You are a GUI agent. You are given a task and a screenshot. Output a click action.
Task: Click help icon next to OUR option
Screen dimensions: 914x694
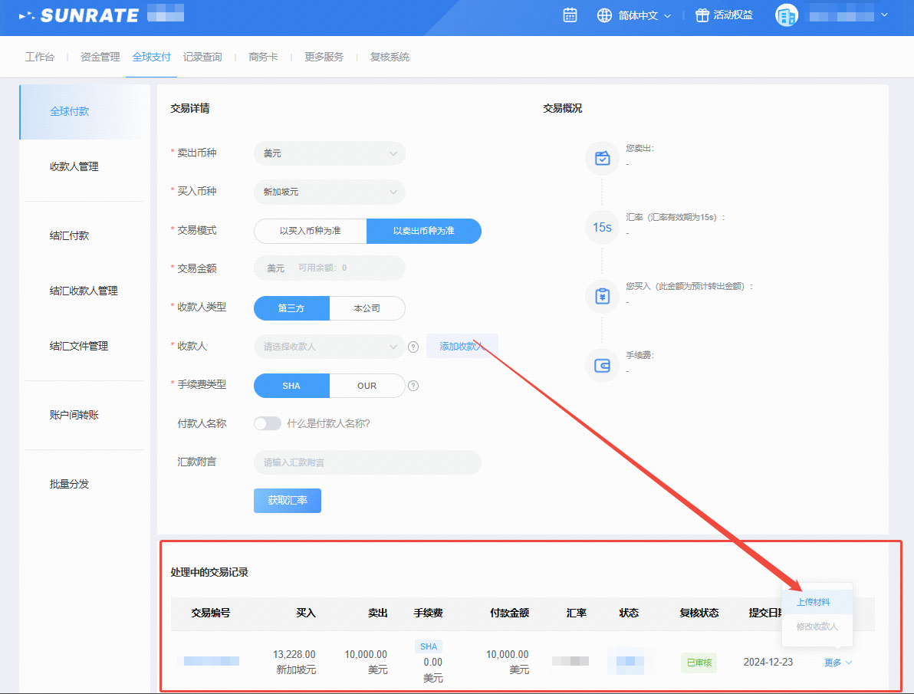click(x=413, y=386)
